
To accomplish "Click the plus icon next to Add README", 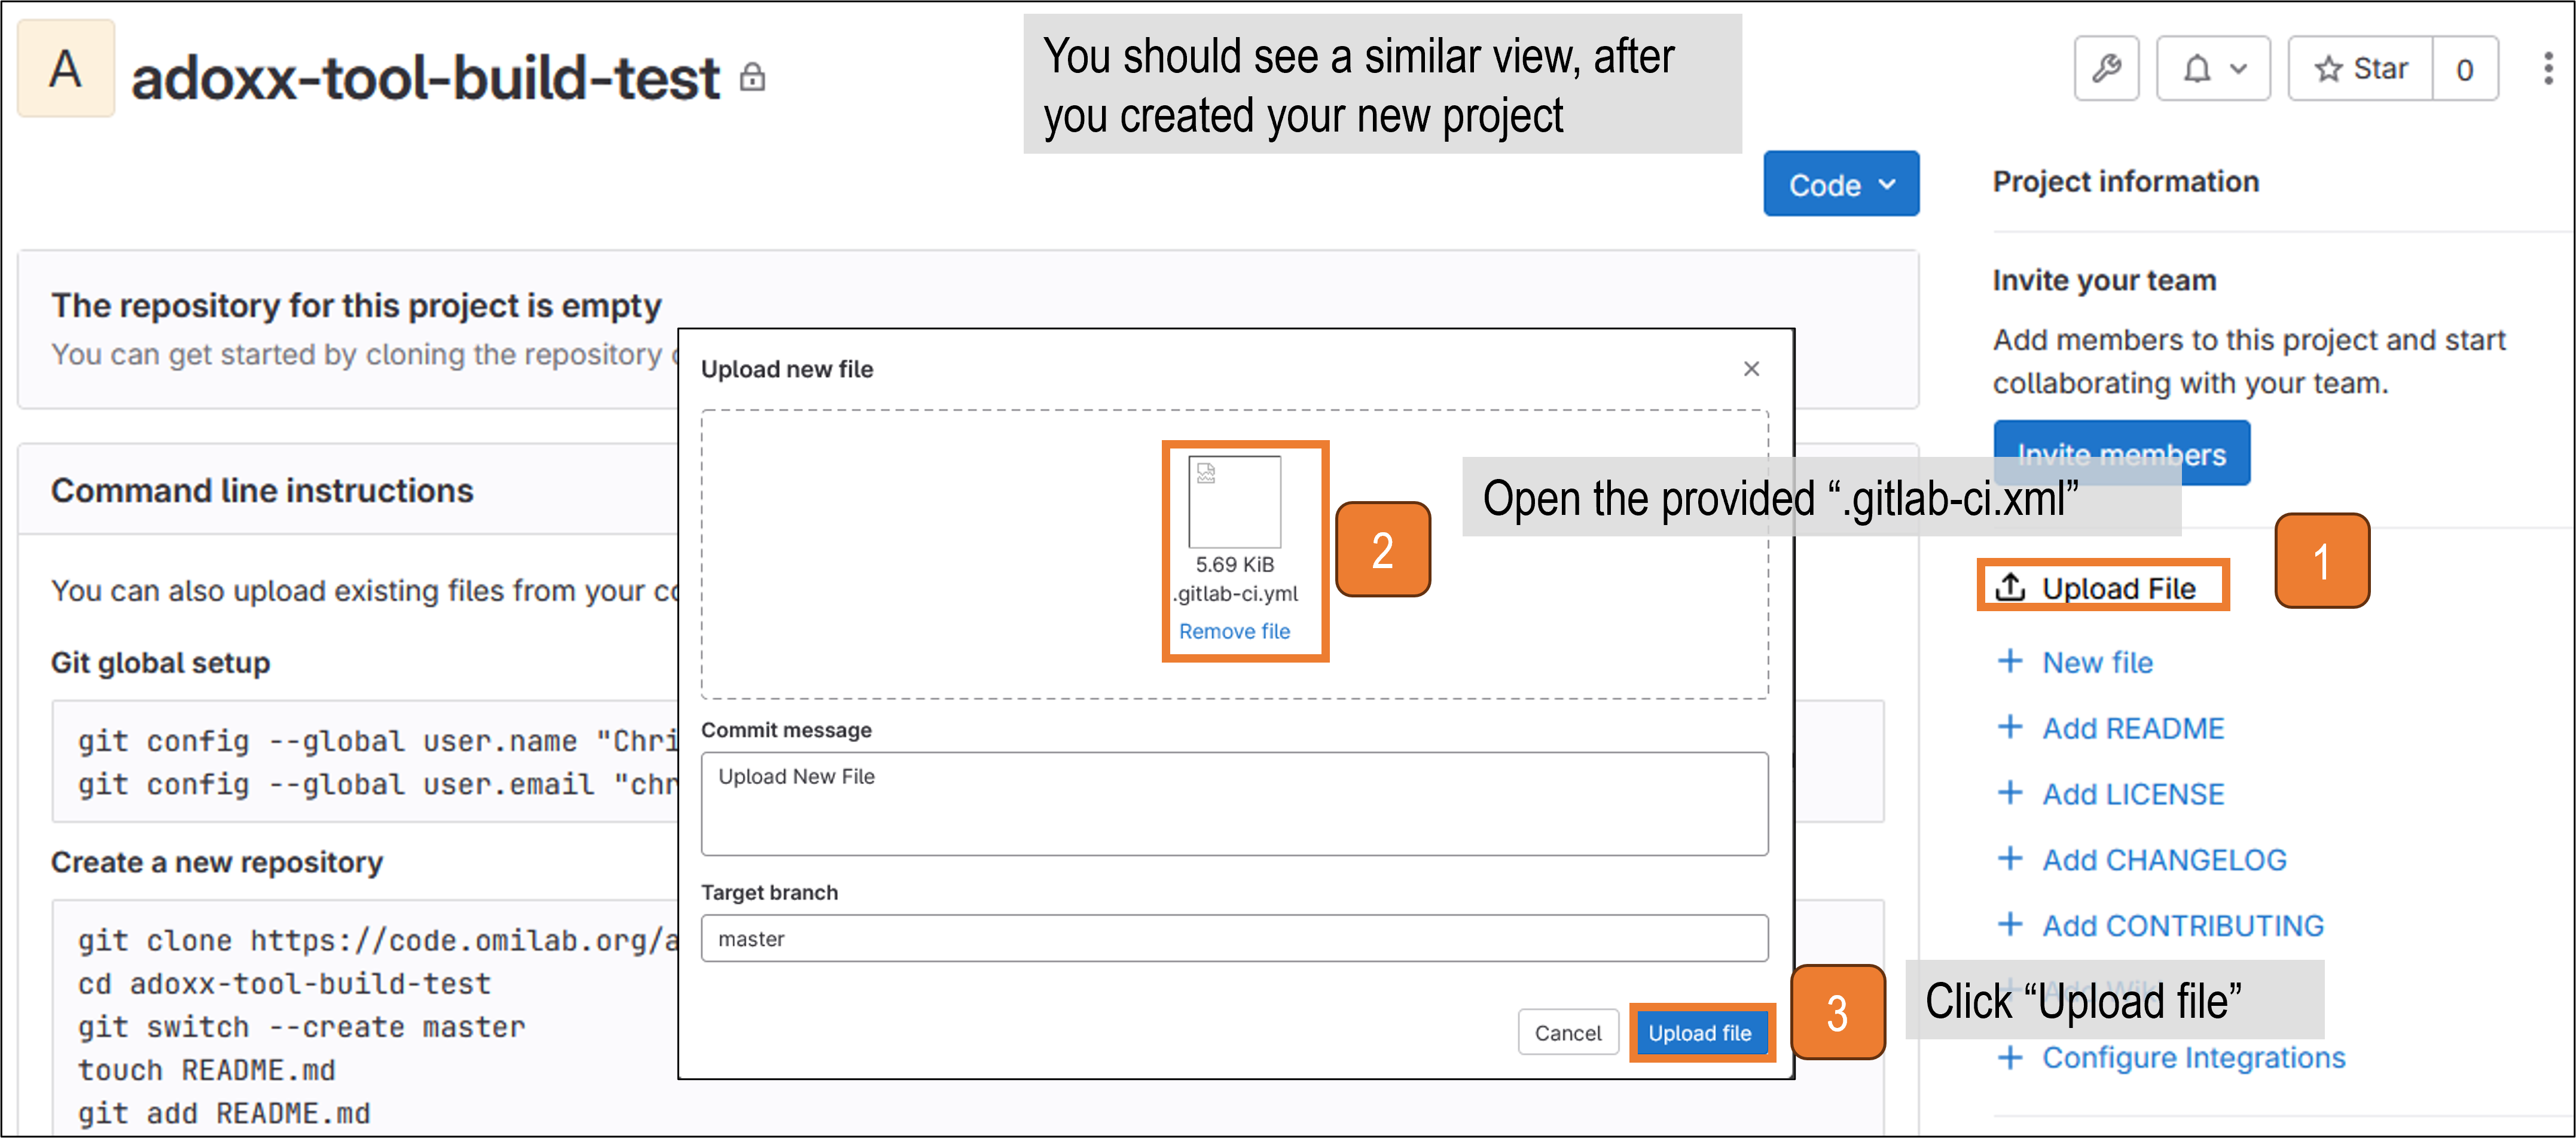I will click(x=2010, y=727).
